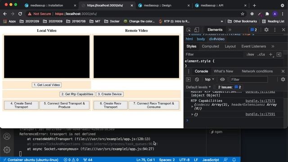
Task: Switch to the mediasoup :: API tab
Action: [x=212, y=5]
